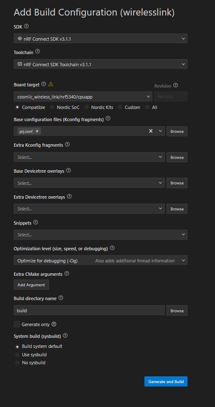Viewport: 215px width, 407px height.
Task: Click the build directory name field
Action: 89,311
